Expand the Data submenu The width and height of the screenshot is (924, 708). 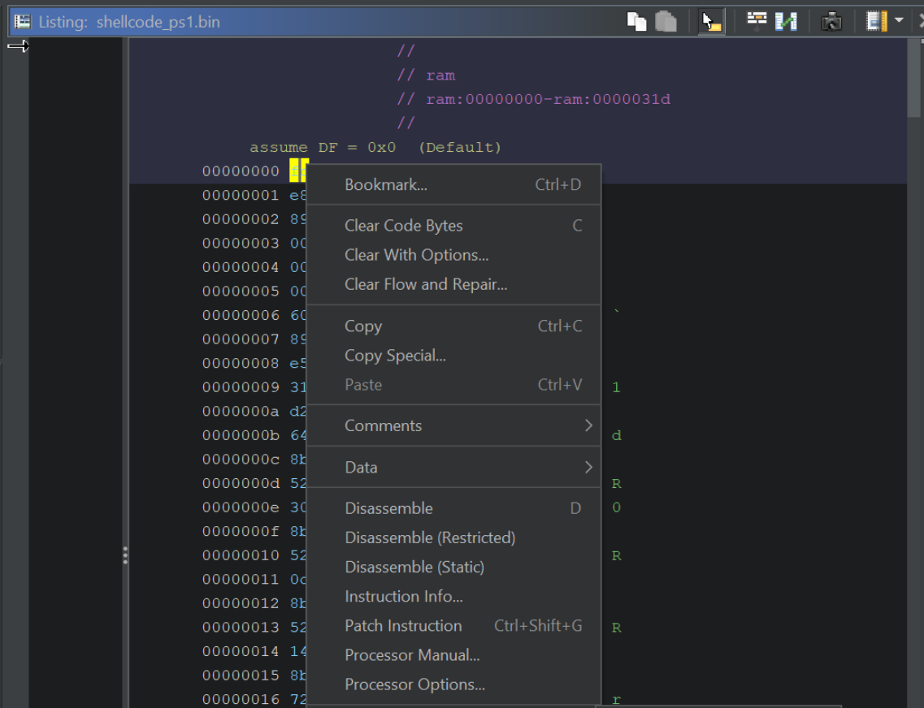coord(361,467)
